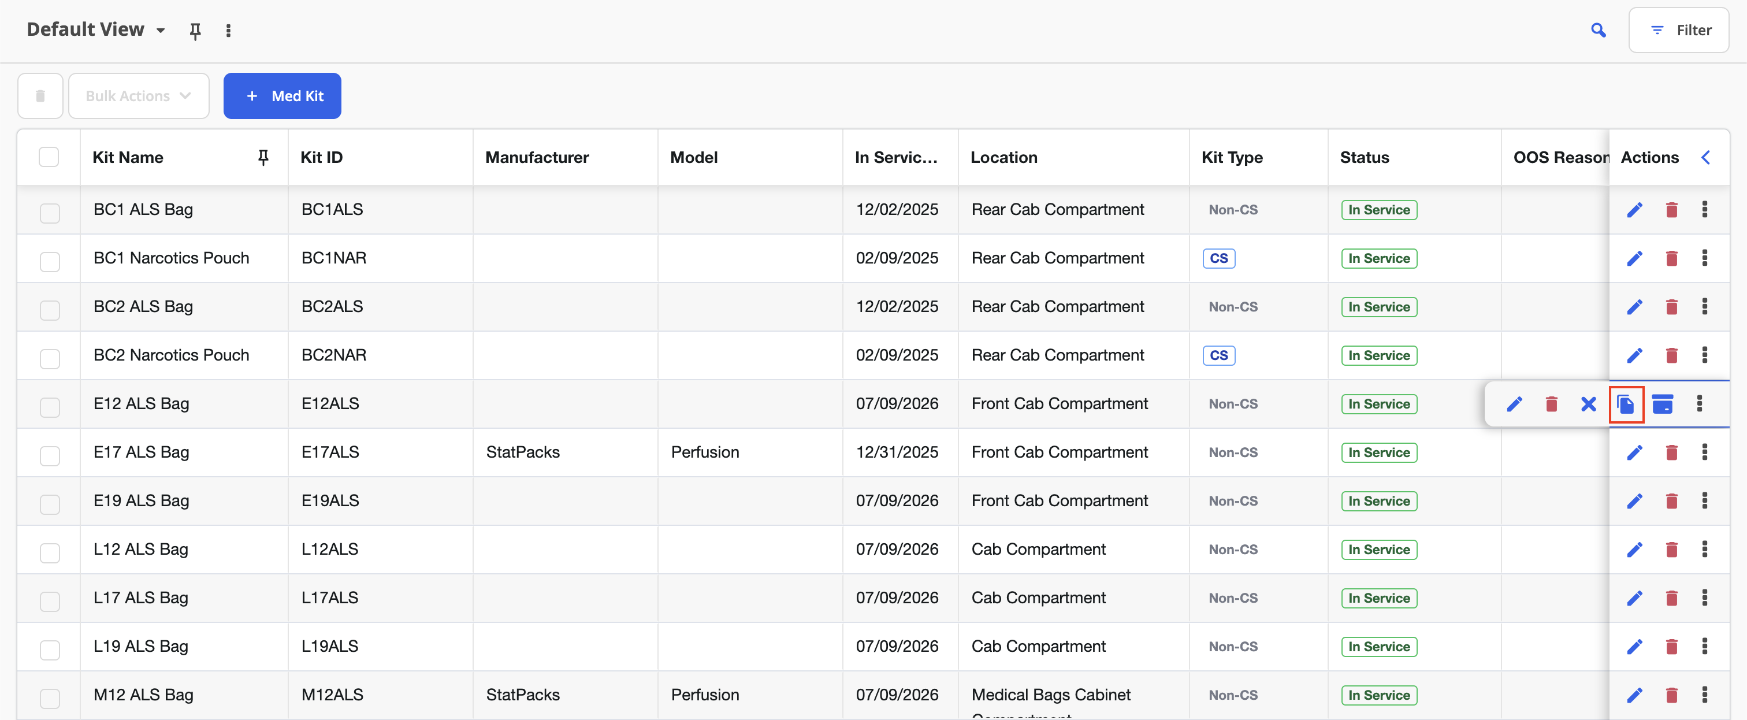Click CS badge for BC2 Narcotics Pouch
The image size is (1747, 720).
point(1218,355)
